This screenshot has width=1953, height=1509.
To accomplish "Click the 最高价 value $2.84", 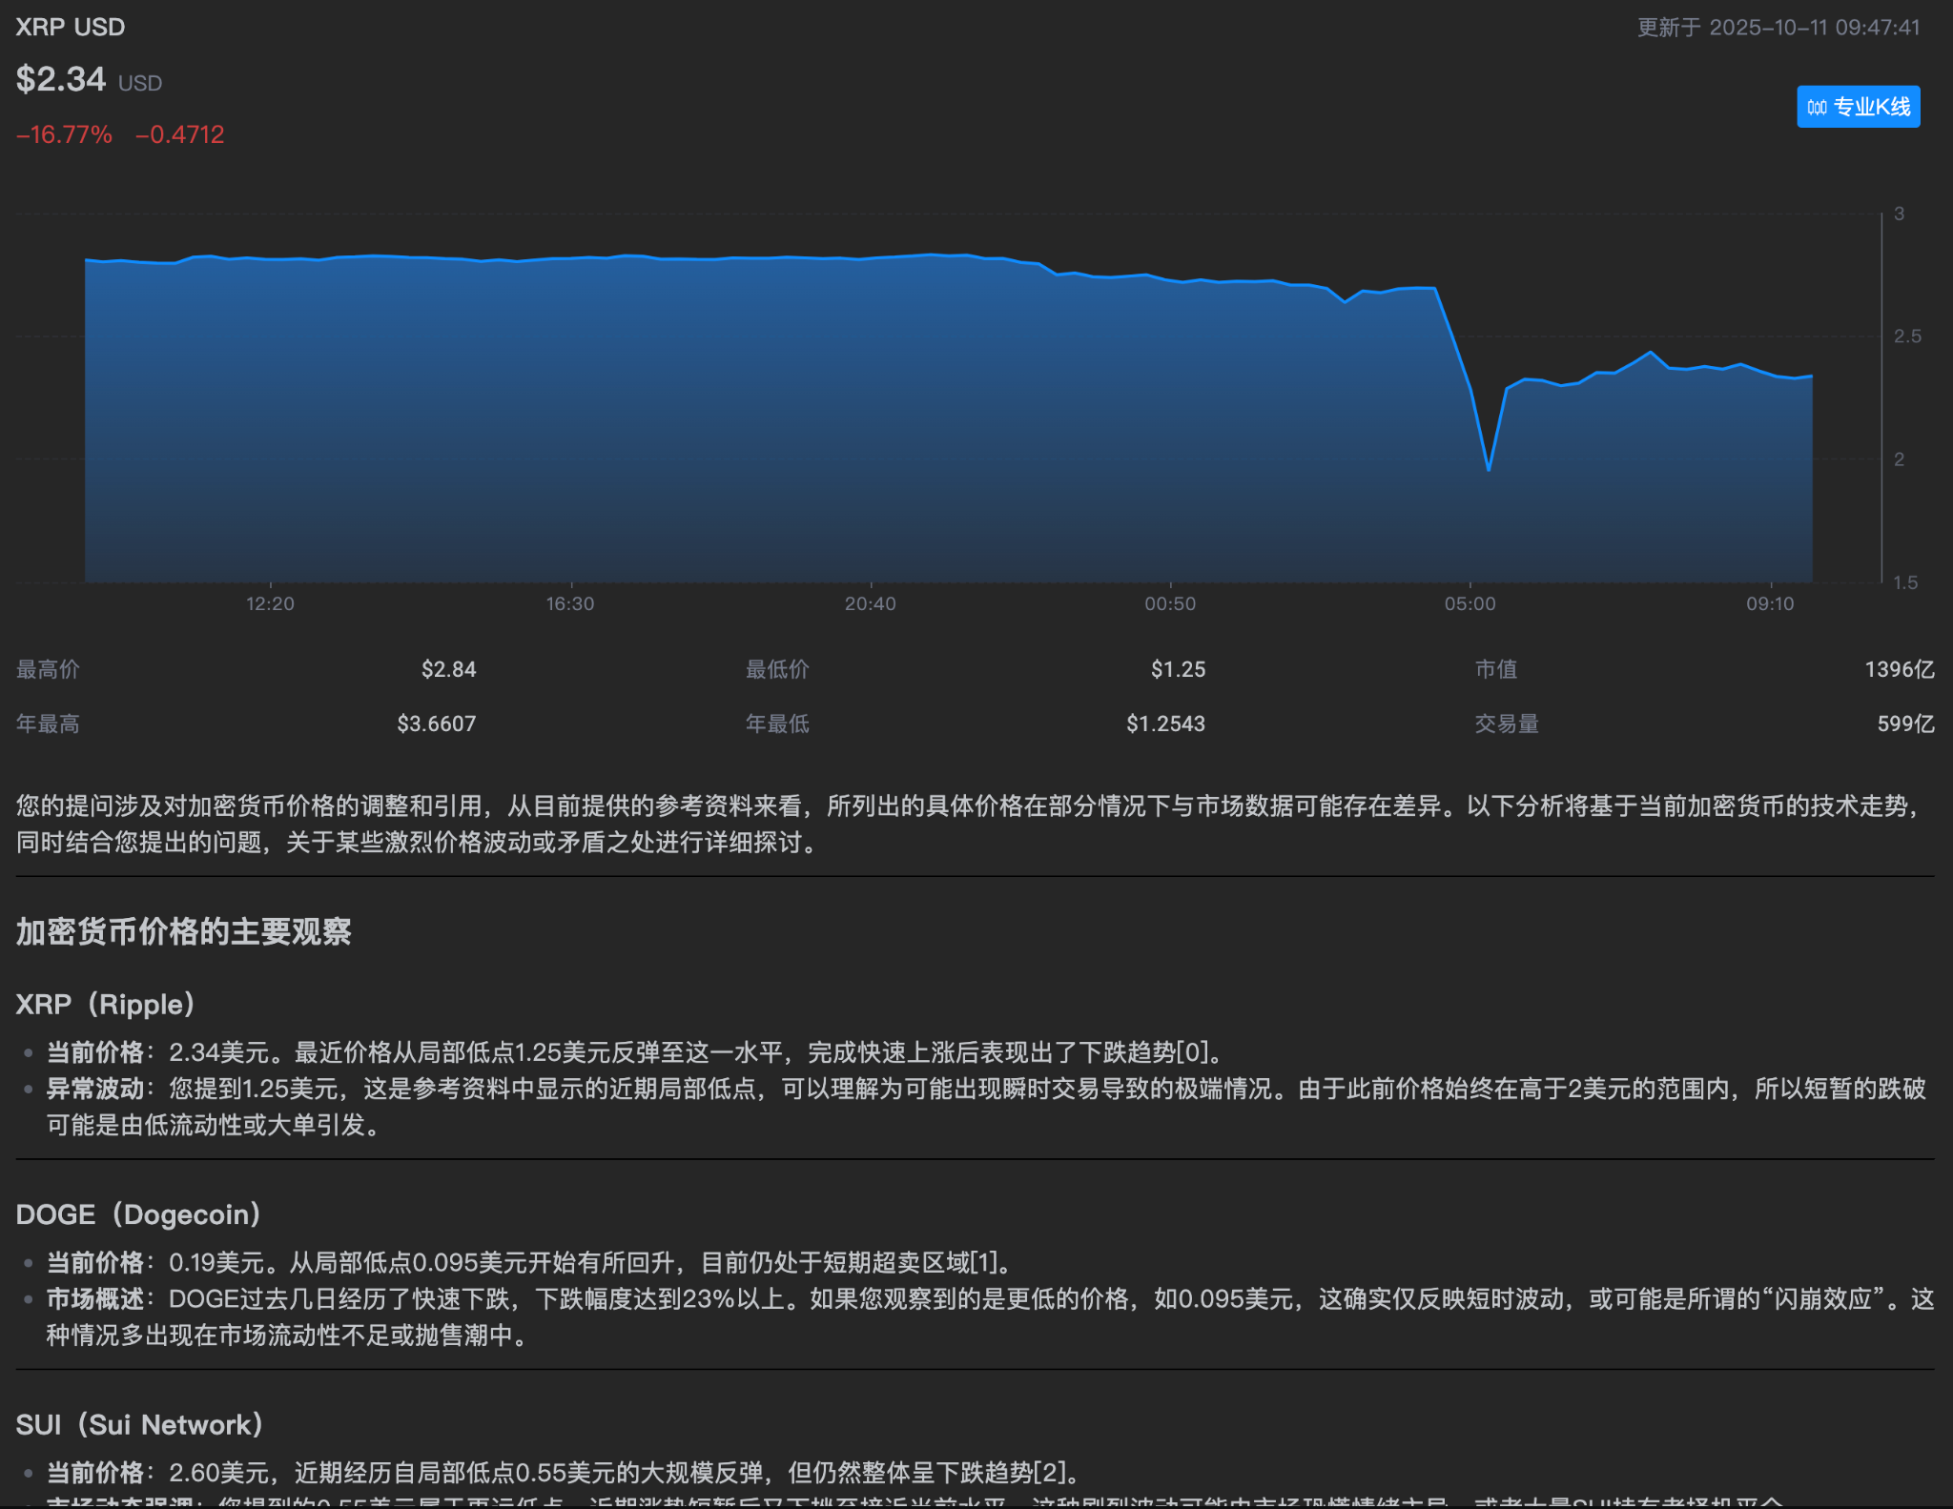I will pyautogui.click(x=448, y=669).
